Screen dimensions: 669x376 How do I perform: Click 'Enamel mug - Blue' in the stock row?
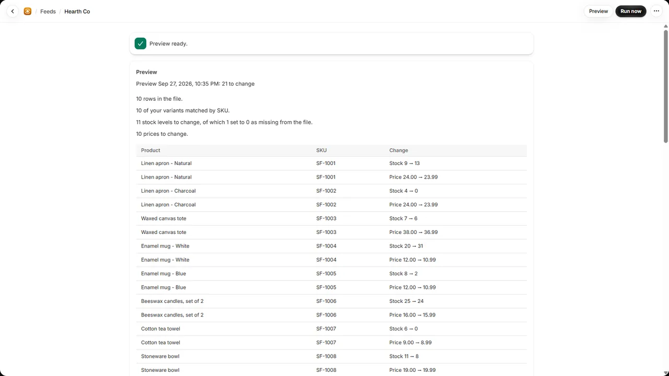pos(164,274)
